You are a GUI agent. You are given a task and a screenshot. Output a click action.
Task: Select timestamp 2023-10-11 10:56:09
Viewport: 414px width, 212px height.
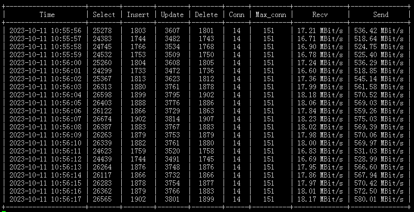coord(45,135)
